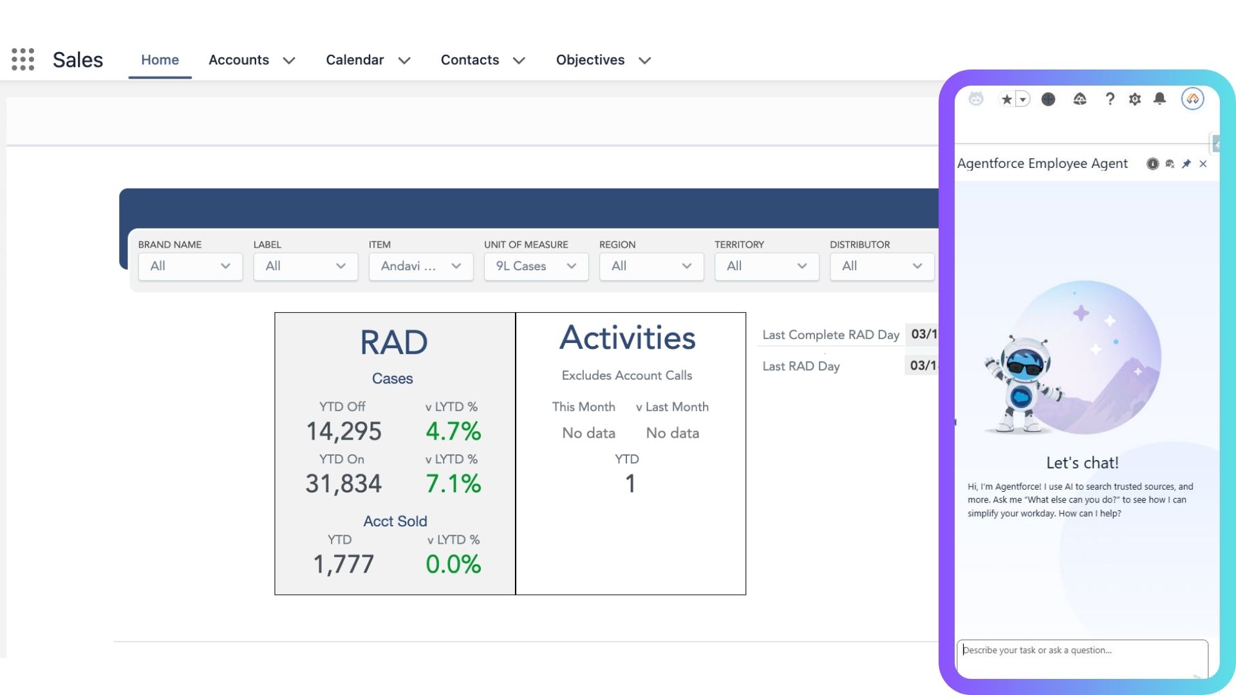The height and width of the screenshot is (695, 1236).
Task: Open the Brand Name filter dropdown
Action: click(x=190, y=266)
